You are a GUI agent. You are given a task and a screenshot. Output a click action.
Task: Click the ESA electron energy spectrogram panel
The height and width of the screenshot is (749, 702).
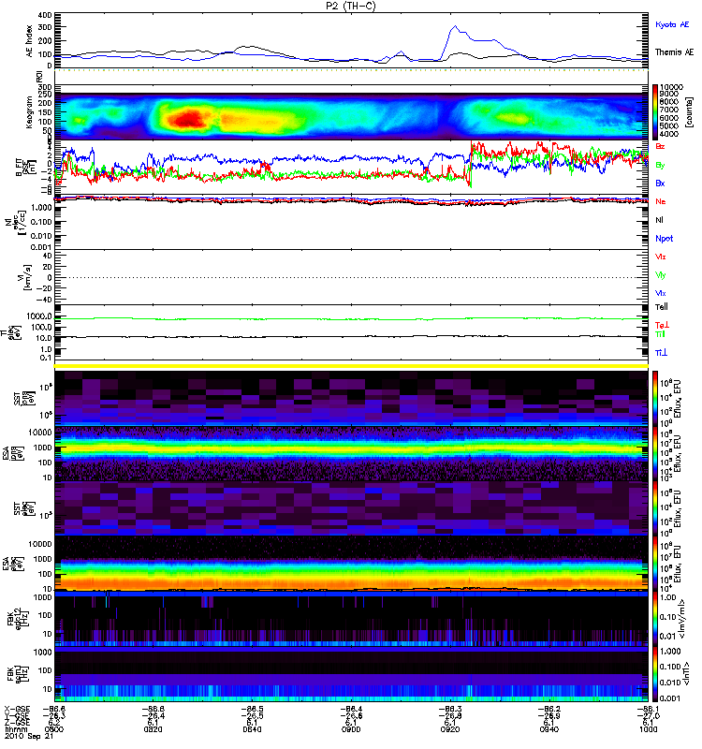(x=352, y=563)
